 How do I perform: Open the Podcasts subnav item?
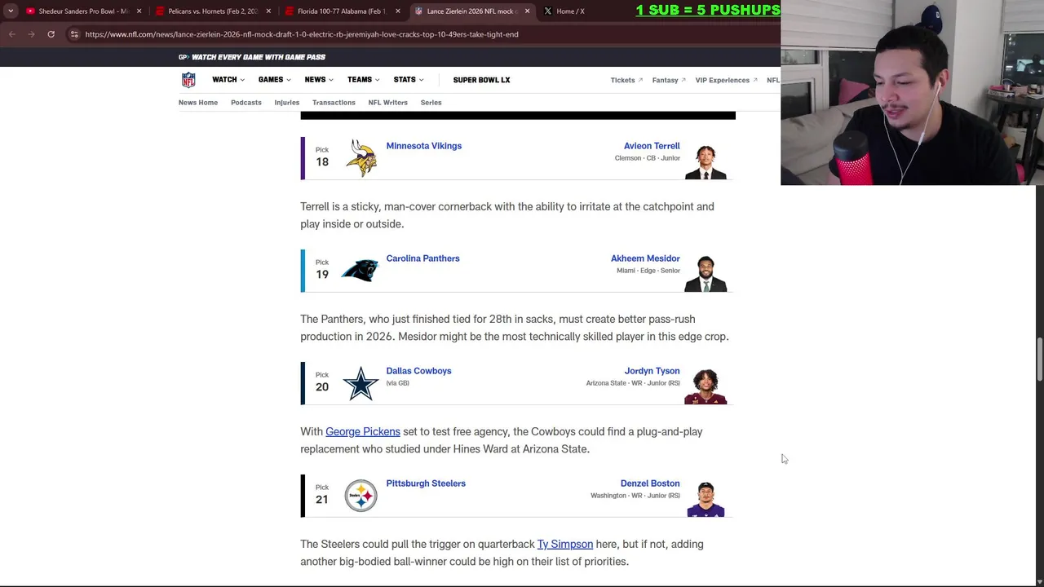click(x=246, y=103)
